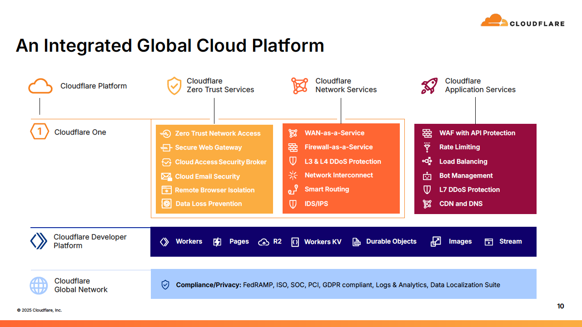The width and height of the screenshot is (582, 327).
Task: Click the rocket icon next to Application Services
Action: (x=428, y=85)
